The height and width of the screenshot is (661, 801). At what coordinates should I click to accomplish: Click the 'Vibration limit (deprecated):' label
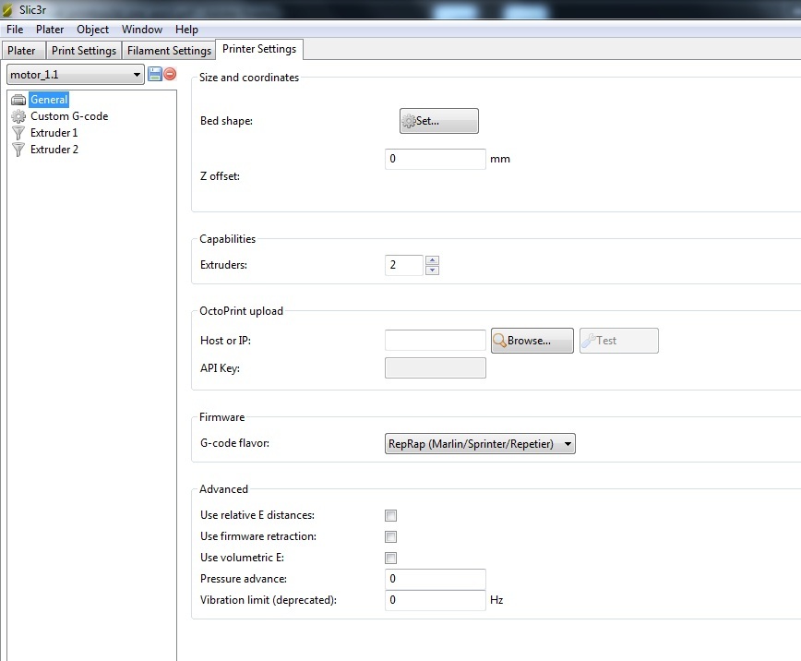click(x=269, y=600)
